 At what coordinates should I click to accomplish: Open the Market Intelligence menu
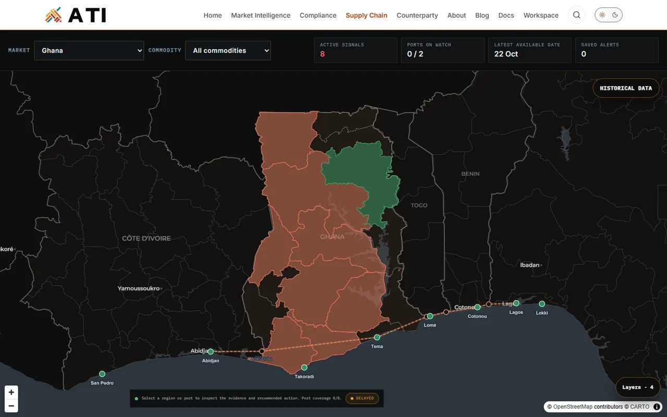[x=261, y=15]
